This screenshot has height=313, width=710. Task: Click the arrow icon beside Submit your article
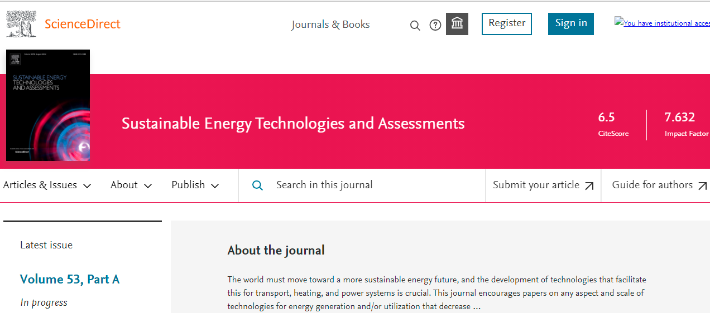(x=589, y=186)
